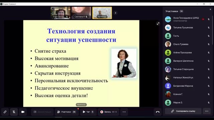This screenshot has width=214, height=120.
Task: Click Гость participant avatar
Action: 168,36
